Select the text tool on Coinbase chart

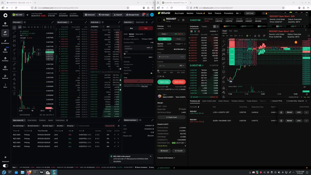tap(15, 54)
